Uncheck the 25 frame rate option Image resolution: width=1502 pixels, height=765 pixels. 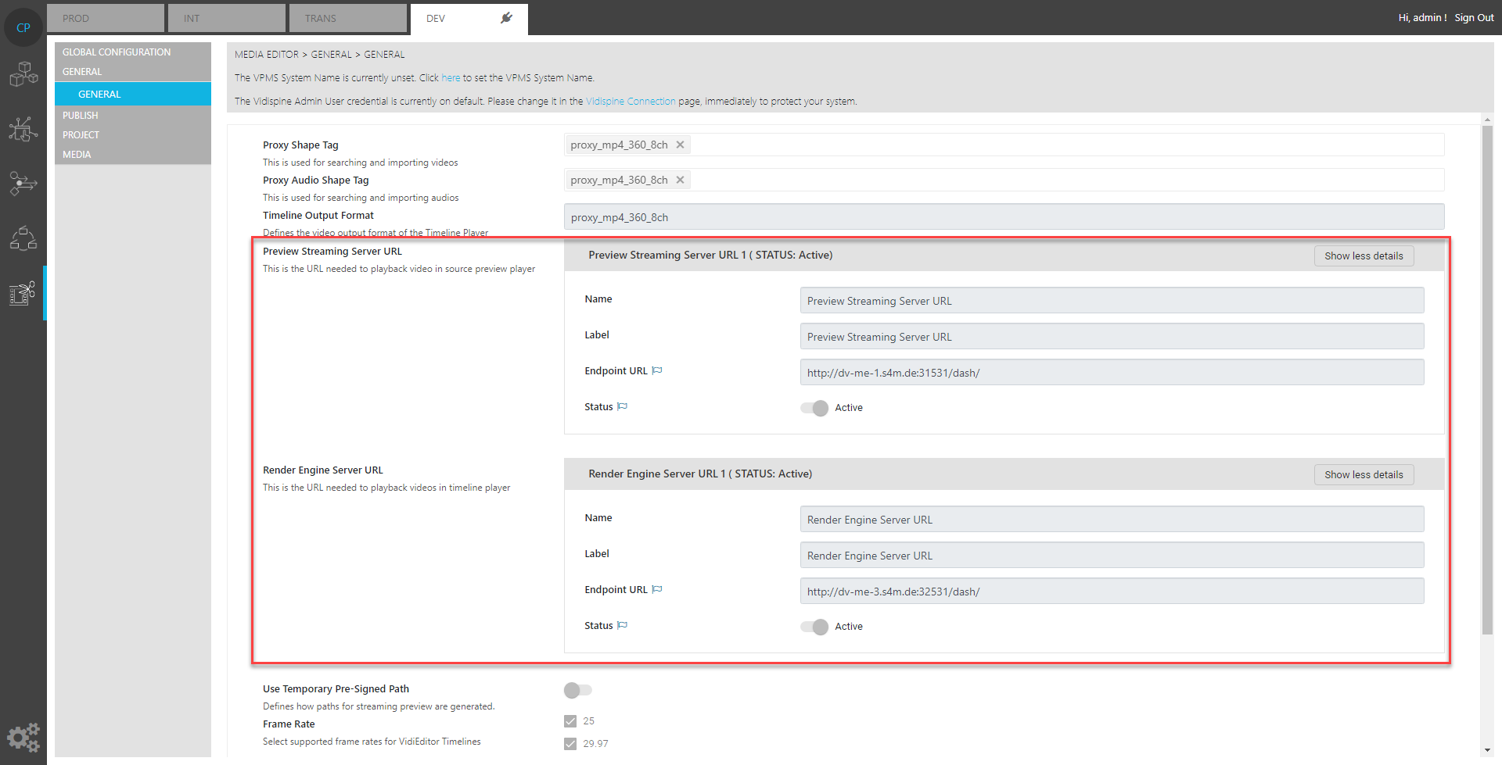[570, 720]
